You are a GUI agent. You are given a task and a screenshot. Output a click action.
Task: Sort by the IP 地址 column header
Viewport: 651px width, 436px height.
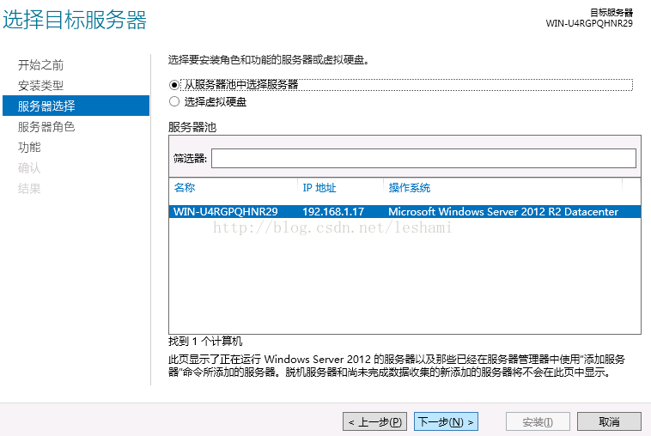319,188
